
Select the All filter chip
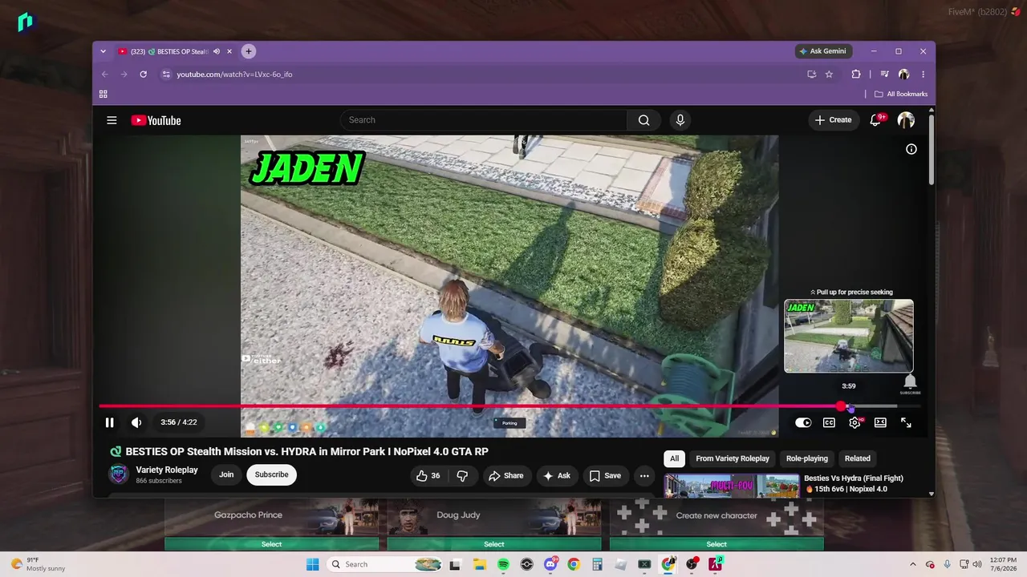674,458
